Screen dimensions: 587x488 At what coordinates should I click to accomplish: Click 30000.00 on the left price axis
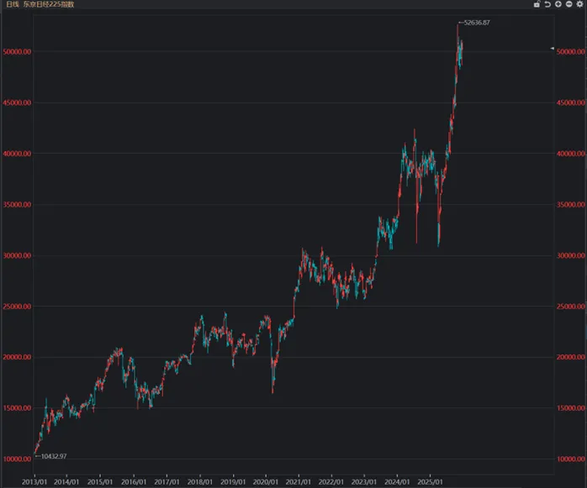[17, 255]
